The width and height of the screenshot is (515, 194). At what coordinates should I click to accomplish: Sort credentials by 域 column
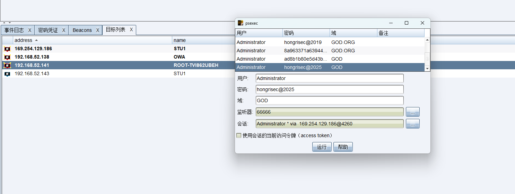(353, 33)
